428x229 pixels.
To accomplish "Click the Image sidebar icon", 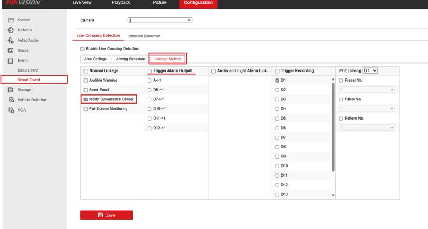I will tap(11, 50).
